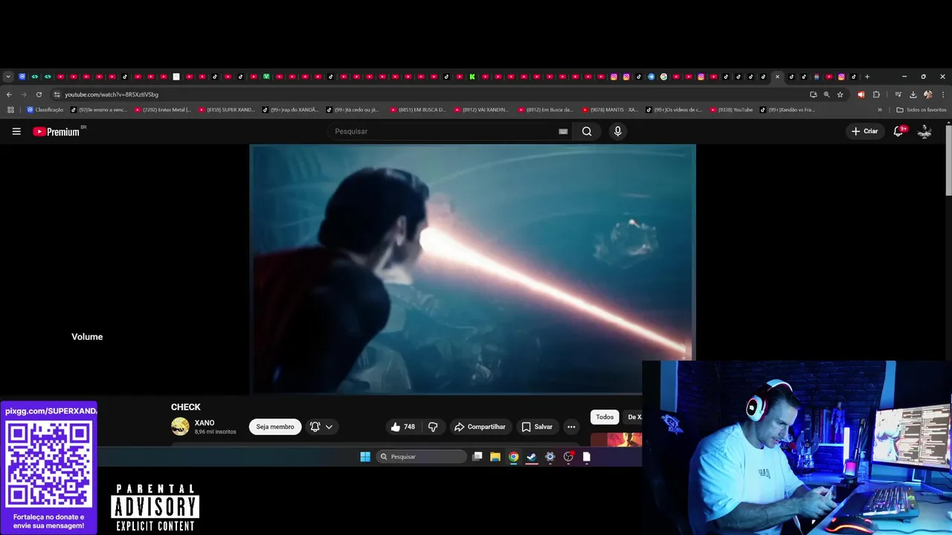This screenshot has width=952, height=535.
Task: Open the on-screen keyboard icon in search
Action: 563,132
